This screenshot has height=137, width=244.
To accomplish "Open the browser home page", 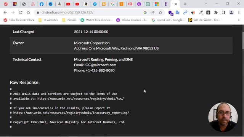I will [28, 13].
